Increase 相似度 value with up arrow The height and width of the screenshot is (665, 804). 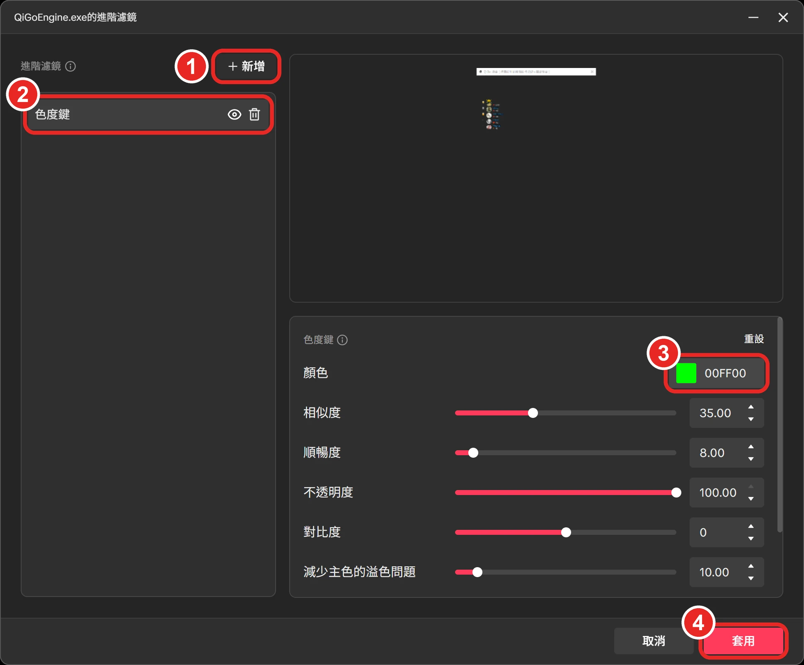(751, 407)
